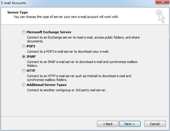Click the E-mail Accounts title bar text

click(14, 3)
